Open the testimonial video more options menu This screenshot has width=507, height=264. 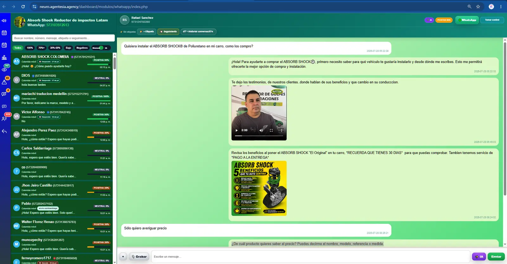(x=281, y=130)
